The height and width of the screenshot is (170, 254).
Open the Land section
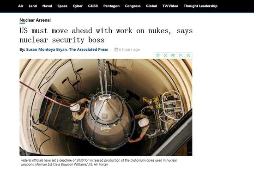(33, 6)
